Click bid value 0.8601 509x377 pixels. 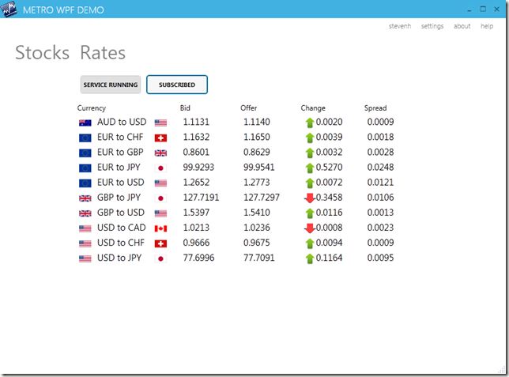(196, 153)
